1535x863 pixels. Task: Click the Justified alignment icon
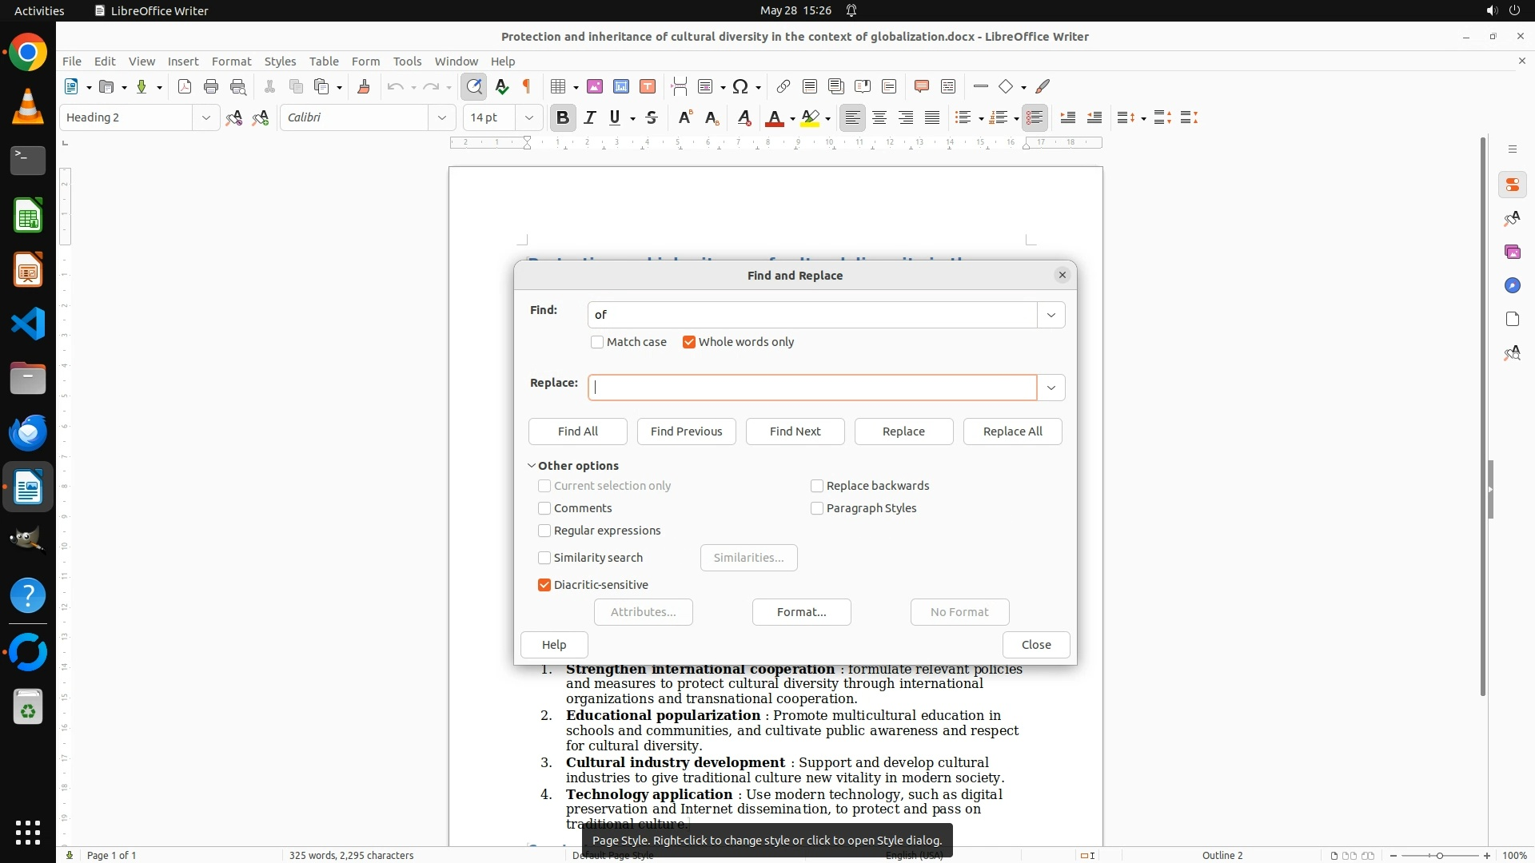932,117
